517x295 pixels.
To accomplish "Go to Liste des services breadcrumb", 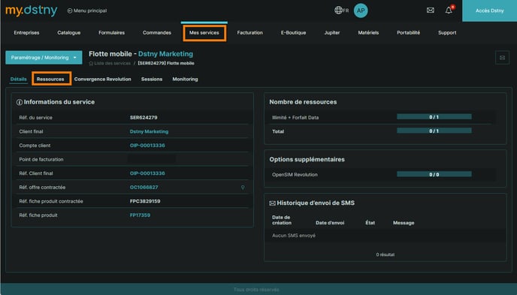I will click(x=110, y=63).
